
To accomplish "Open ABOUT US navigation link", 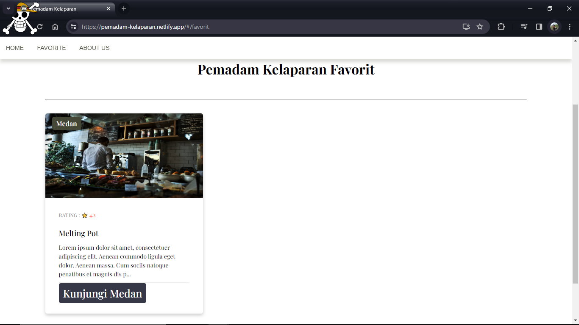I will point(95,48).
